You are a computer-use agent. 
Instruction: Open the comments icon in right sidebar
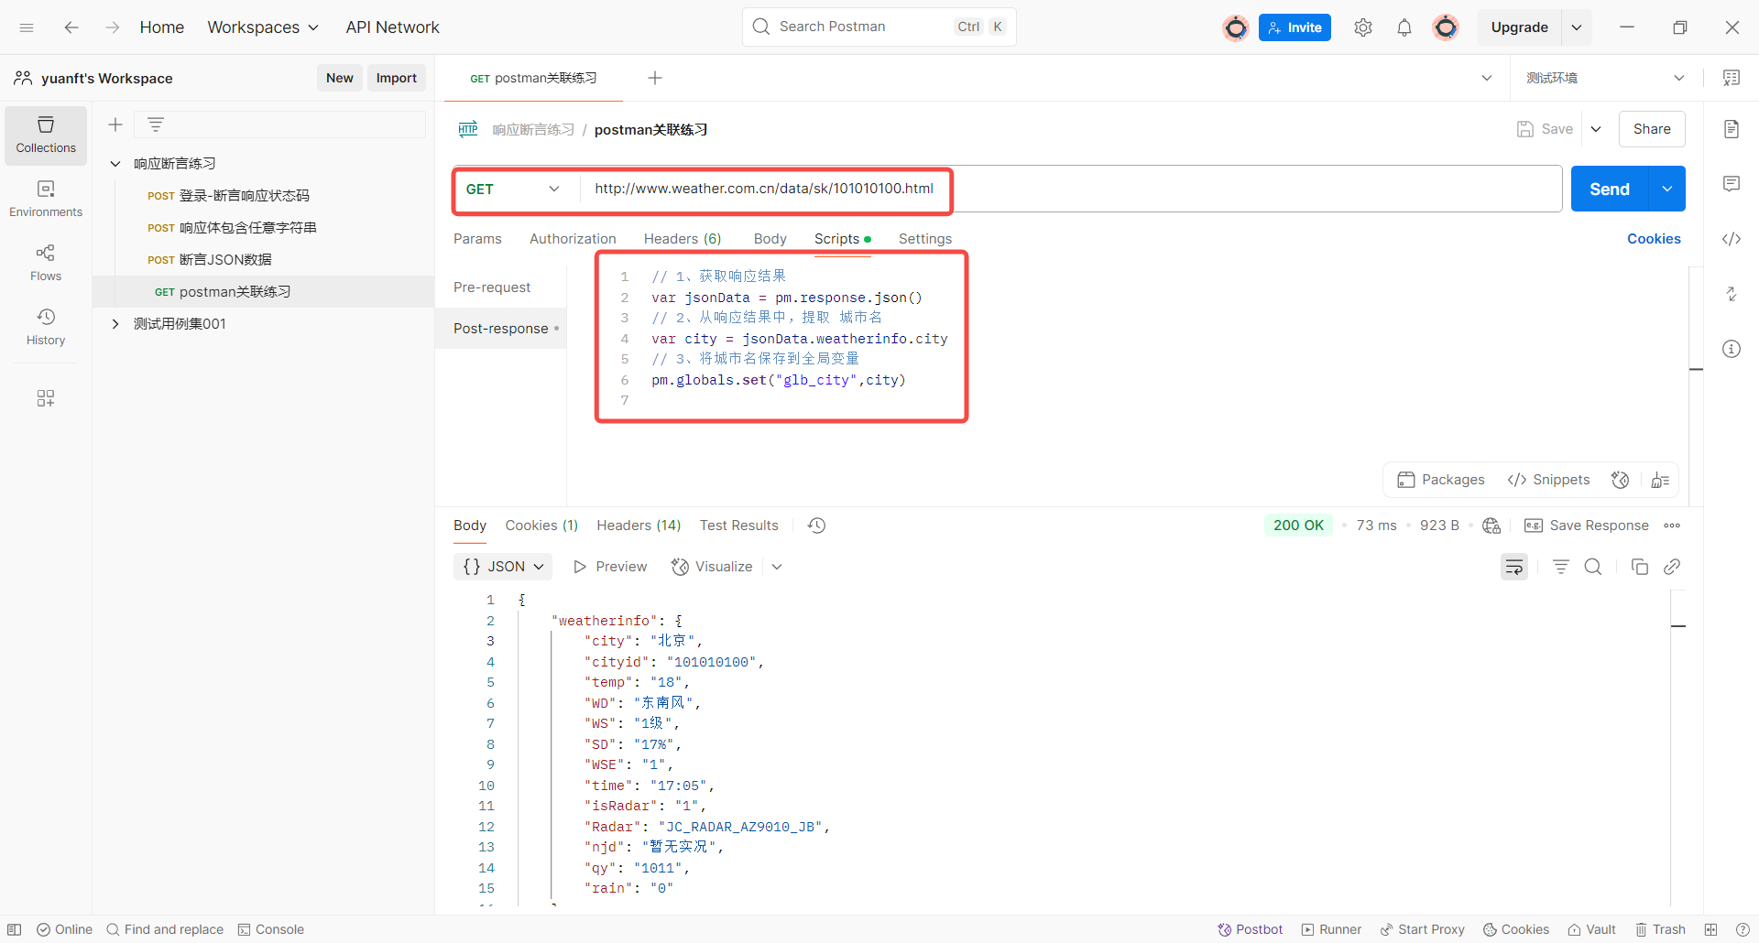tap(1732, 184)
